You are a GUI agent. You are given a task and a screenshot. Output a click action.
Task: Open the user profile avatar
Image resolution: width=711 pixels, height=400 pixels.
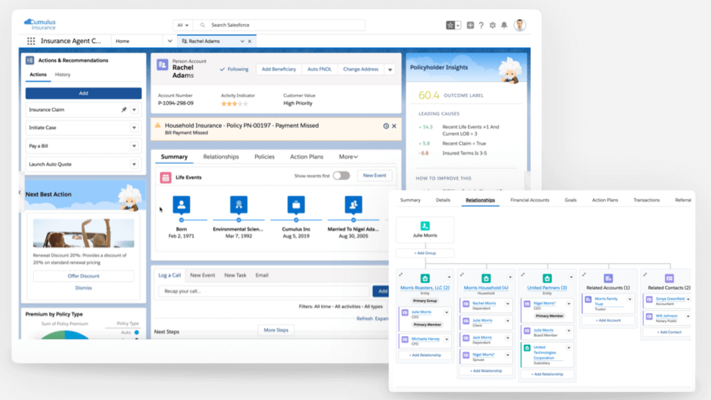click(520, 25)
